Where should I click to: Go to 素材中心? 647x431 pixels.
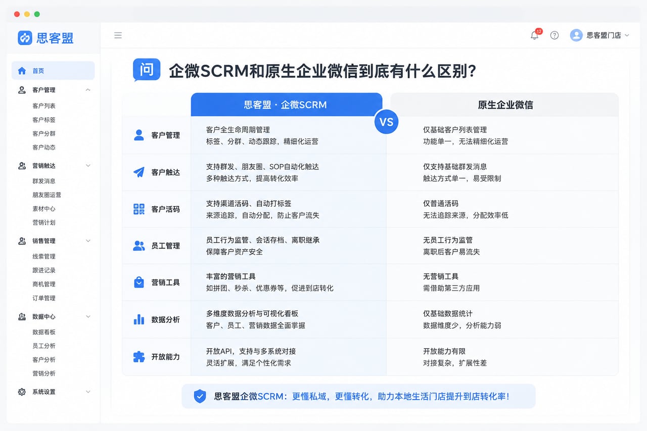(44, 209)
